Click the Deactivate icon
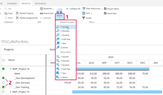163x95 pixels. pyautogui.click(x=41, y=13)
